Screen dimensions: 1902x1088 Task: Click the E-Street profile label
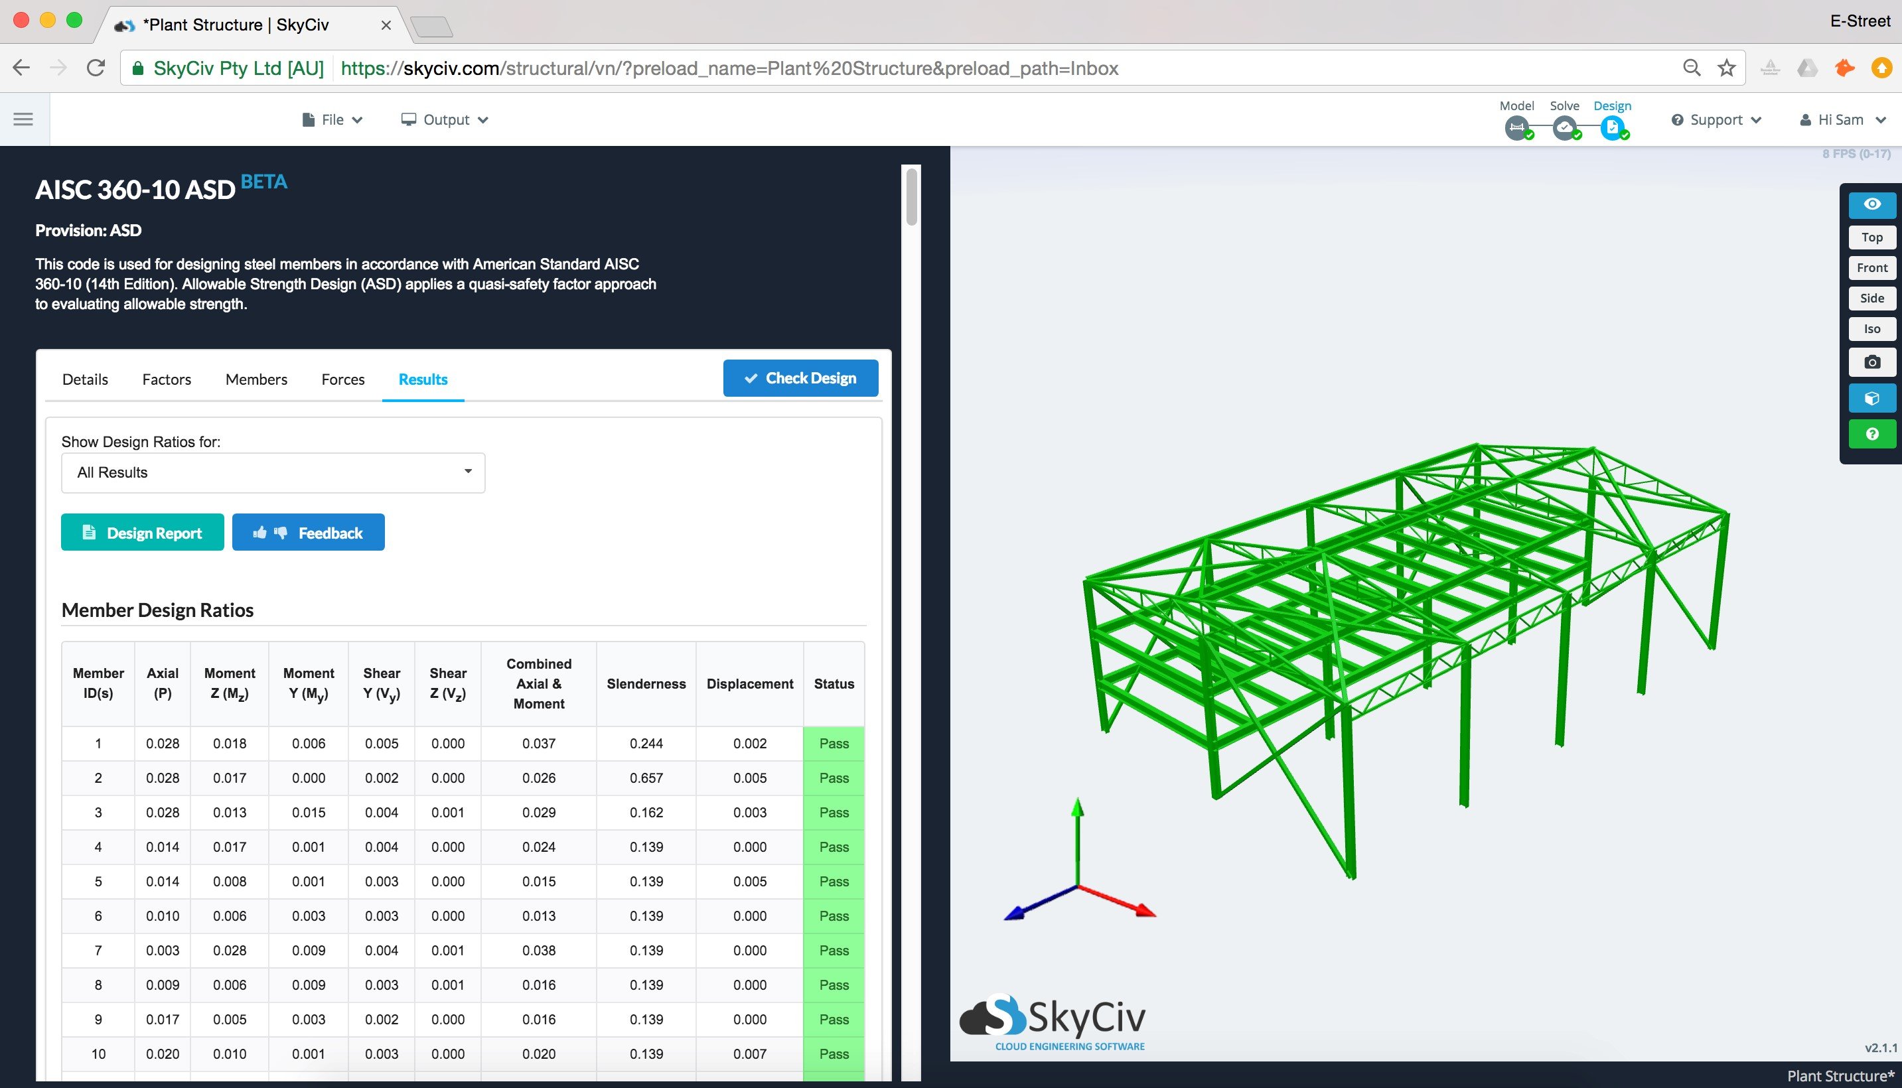coord(1860,21)
